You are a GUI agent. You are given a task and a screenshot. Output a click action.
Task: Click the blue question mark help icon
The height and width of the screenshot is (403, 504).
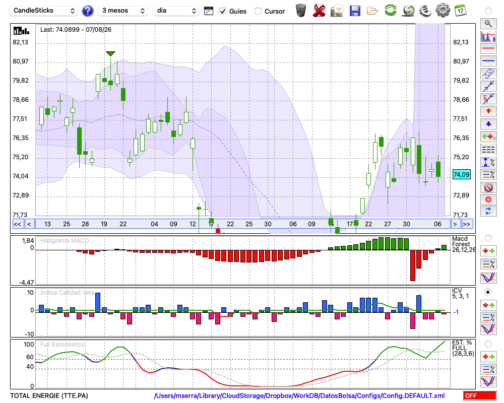point(87,11)
